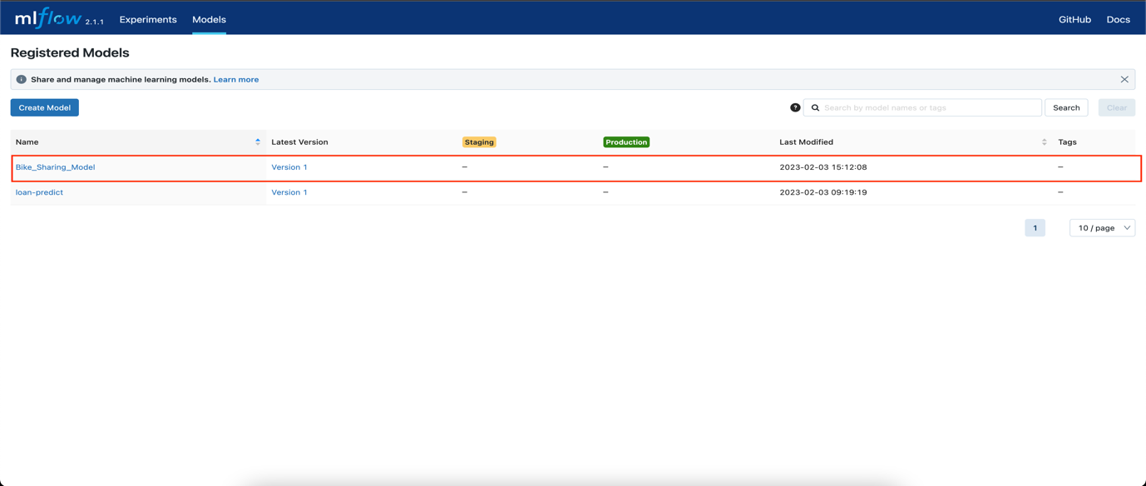Click the magnifier icon in search box
The image size is (1146, 486).
(815, 108)
